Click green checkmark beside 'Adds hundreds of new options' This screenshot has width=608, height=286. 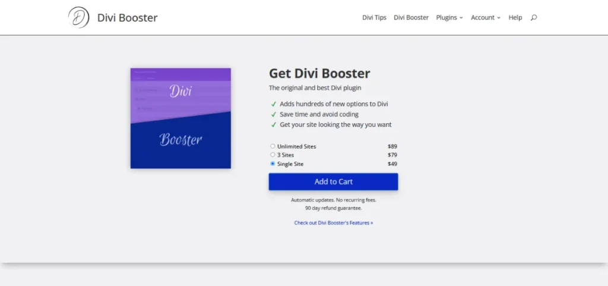(x=273, y=104)
